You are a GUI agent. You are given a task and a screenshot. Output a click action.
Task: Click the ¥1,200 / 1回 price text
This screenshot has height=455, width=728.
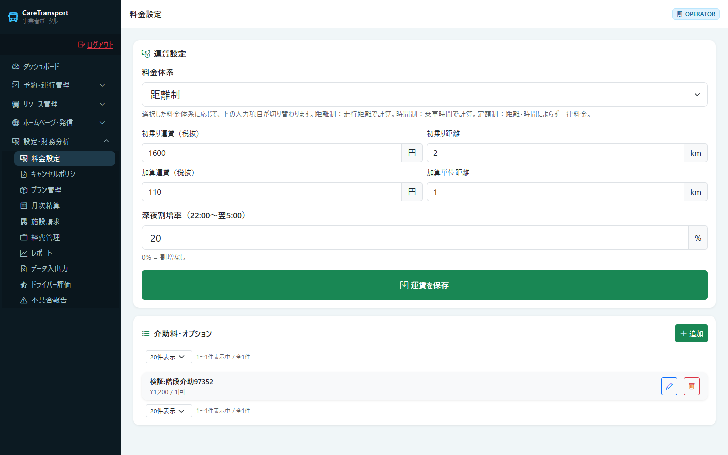pyautogui.click(x=167, y=392)
